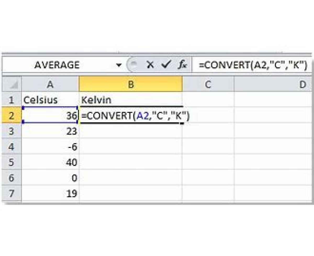Viewport: 314px width, 256px height.
Task: Select column D header
Action: click(274, 85)
